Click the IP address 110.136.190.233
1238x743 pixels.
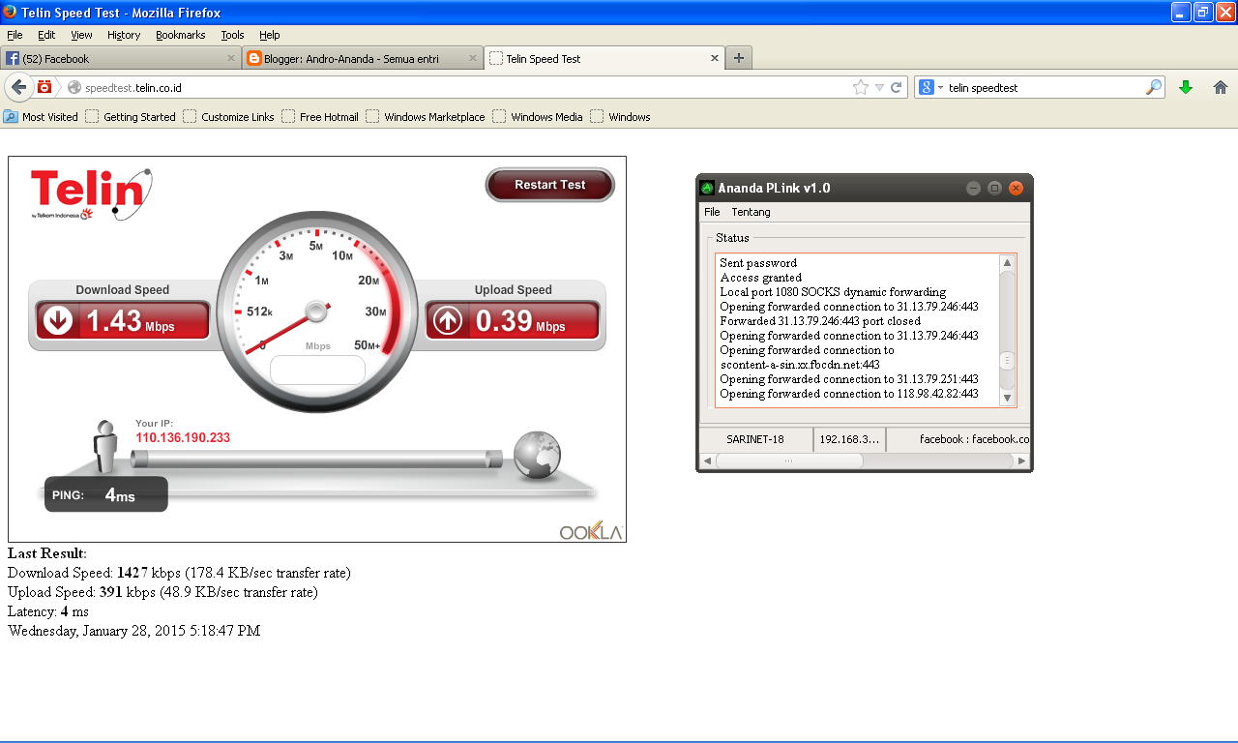point(183,438)
